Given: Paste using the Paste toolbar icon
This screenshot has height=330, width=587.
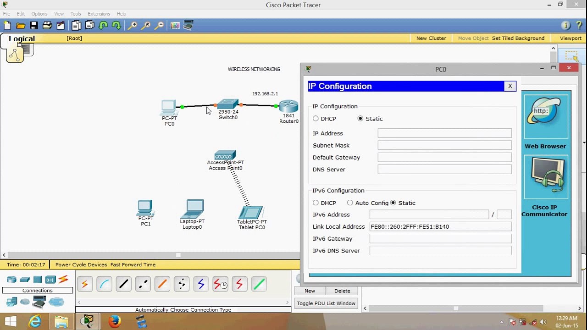Looking at the screenshot, I should click(x=90, y=26).
